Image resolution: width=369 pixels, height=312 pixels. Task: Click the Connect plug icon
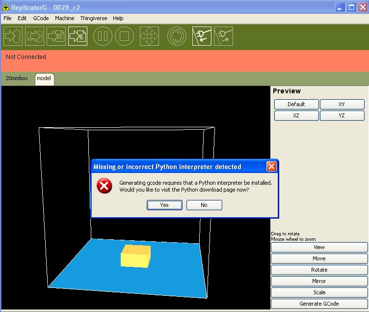[202, 36]
